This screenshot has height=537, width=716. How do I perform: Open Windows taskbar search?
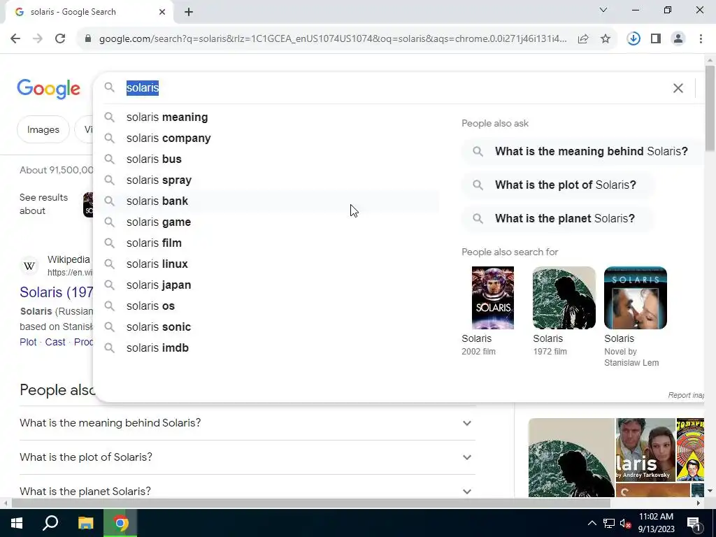(50, 523)
